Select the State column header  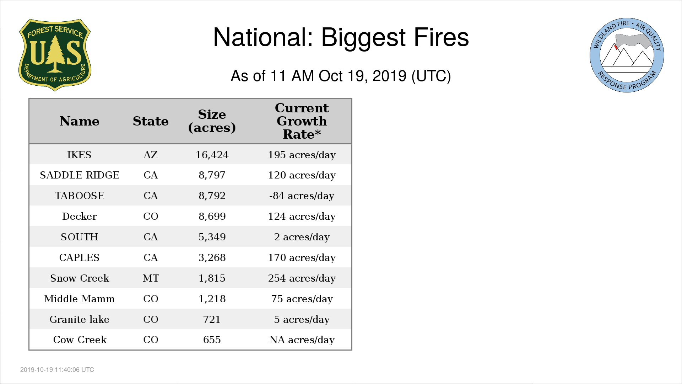[x=151, y=121]
